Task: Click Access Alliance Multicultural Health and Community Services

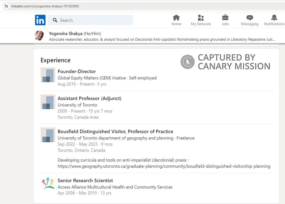Action: tap(115, 187)
